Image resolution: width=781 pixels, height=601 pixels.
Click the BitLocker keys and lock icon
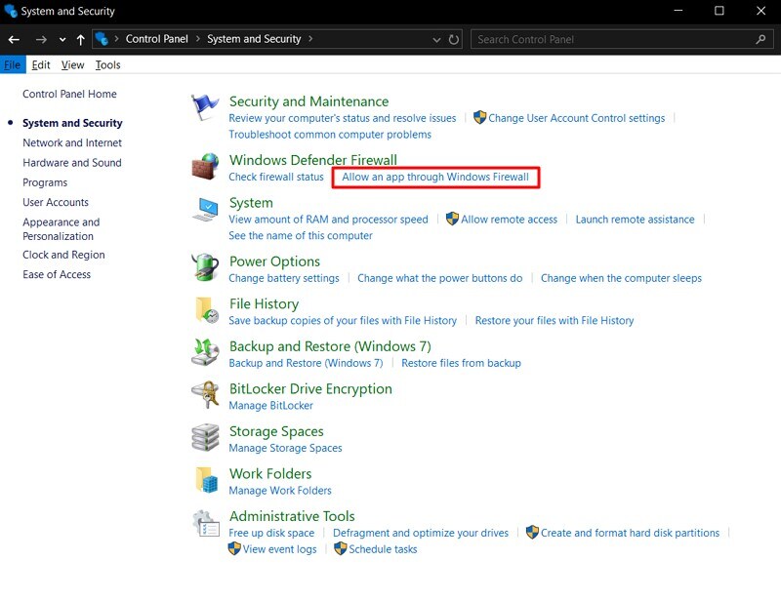(x=206, y=394)
